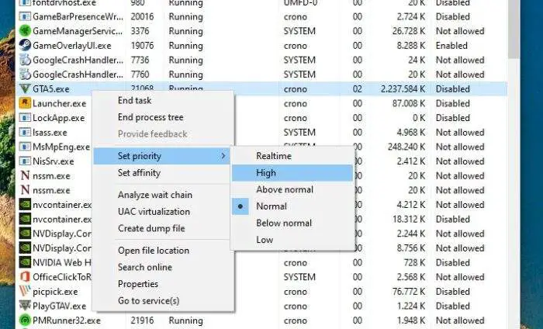This screenshot has width=543, height=329.
Task: Select the PMRunner32.exe process name
Action: click(x=67, y=320)
